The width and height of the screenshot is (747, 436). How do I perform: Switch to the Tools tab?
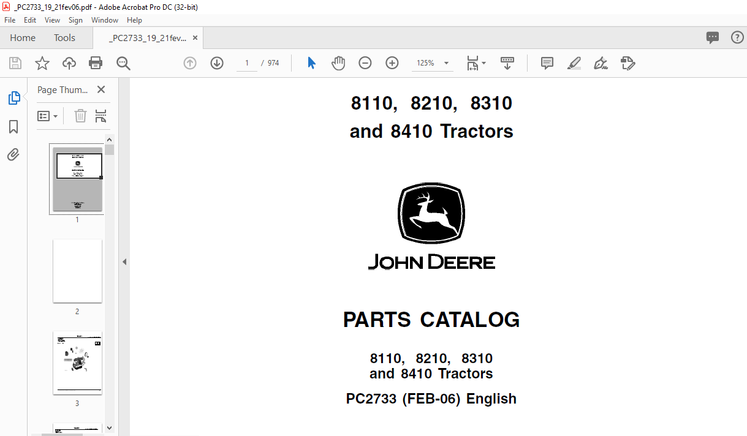(x=64, y=38)
